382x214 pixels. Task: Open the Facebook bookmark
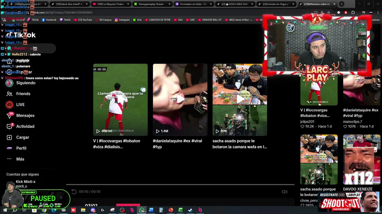click(49, 20)
